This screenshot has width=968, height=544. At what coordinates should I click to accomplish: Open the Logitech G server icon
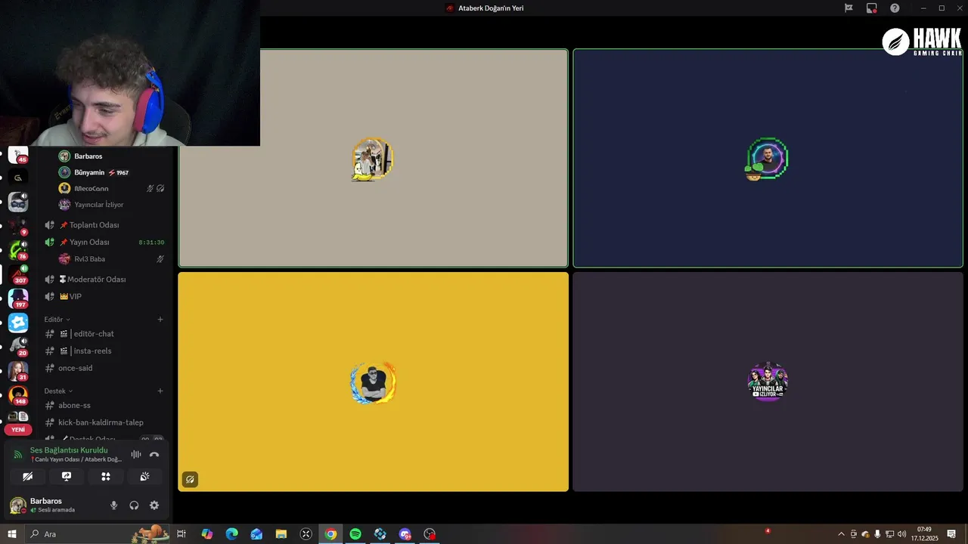point(18,178)
